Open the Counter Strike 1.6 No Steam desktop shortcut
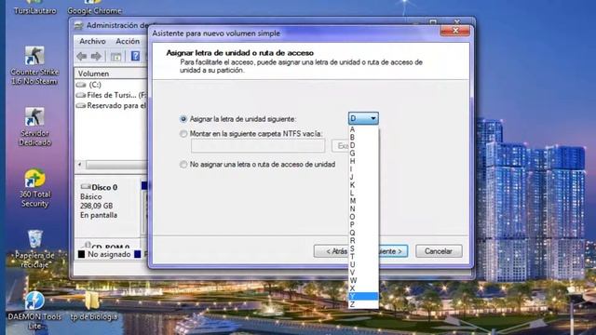Image resolution: width=596 pixels, height=335 pixels. pyautogui.click(x=34, y=65)
